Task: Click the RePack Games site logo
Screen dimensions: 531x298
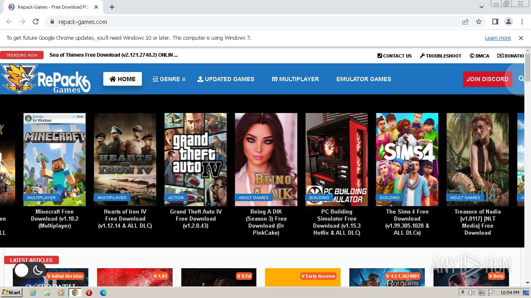Action: (45, 79)
